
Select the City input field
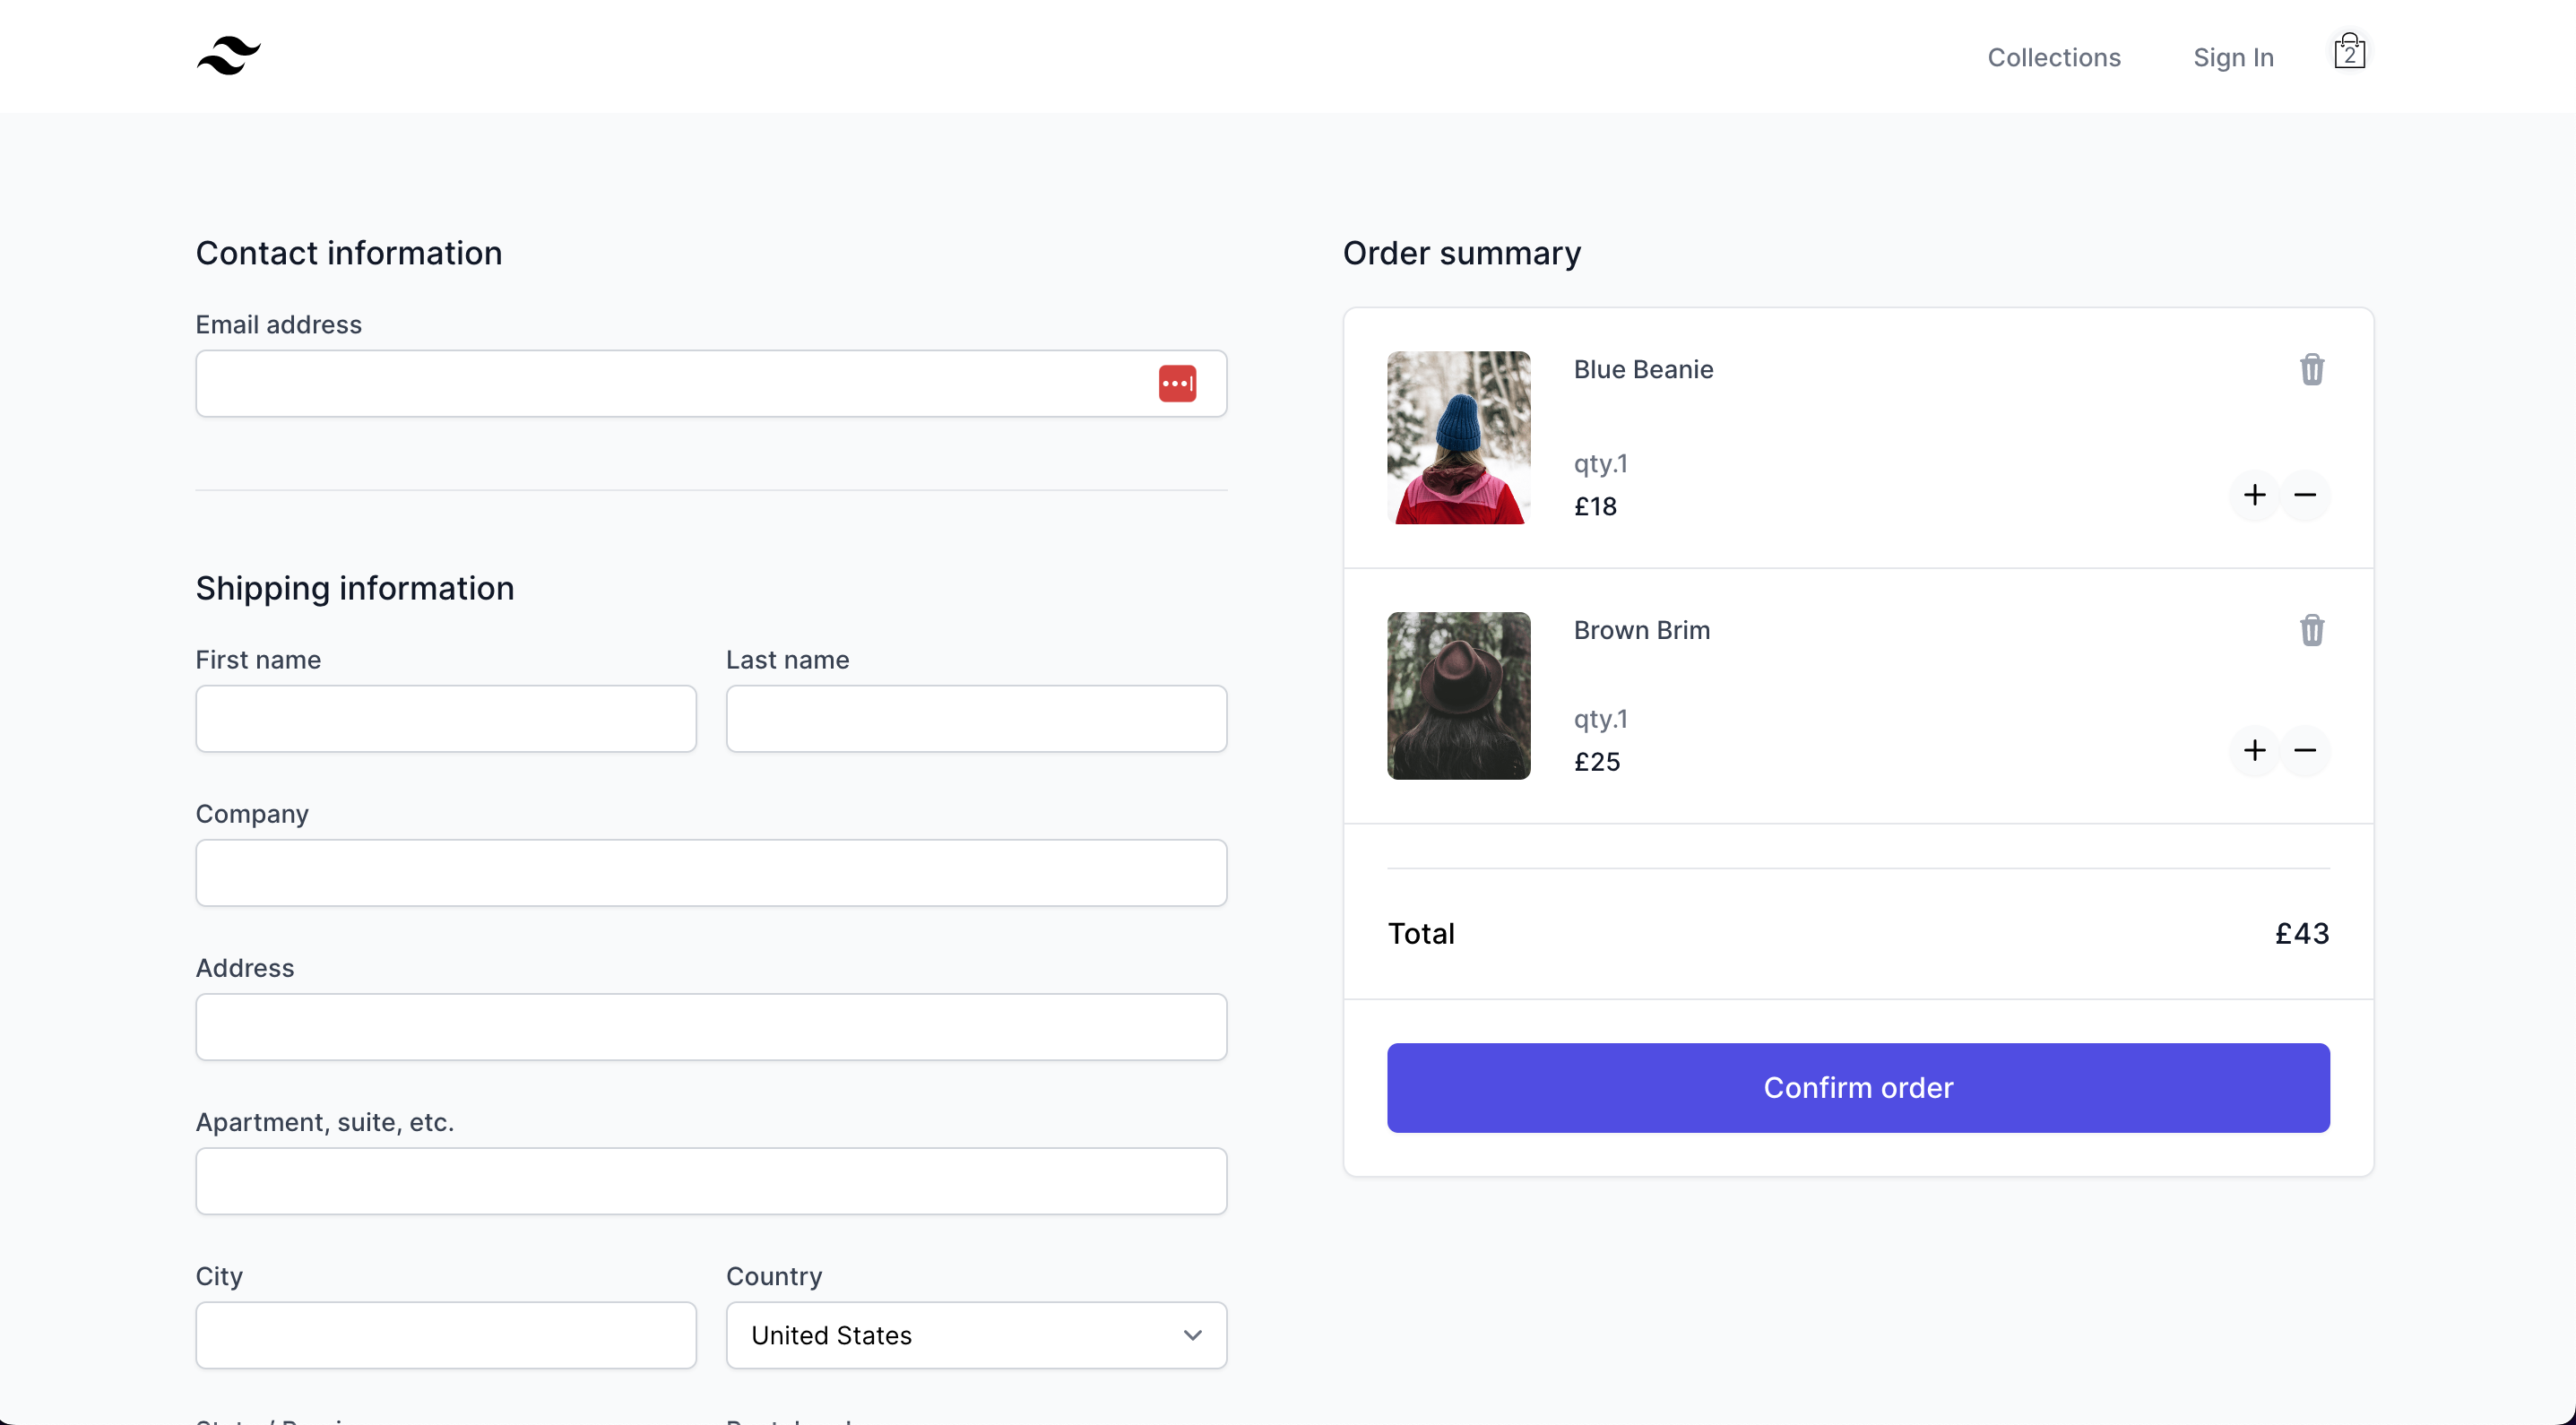tap(446, 1335)
